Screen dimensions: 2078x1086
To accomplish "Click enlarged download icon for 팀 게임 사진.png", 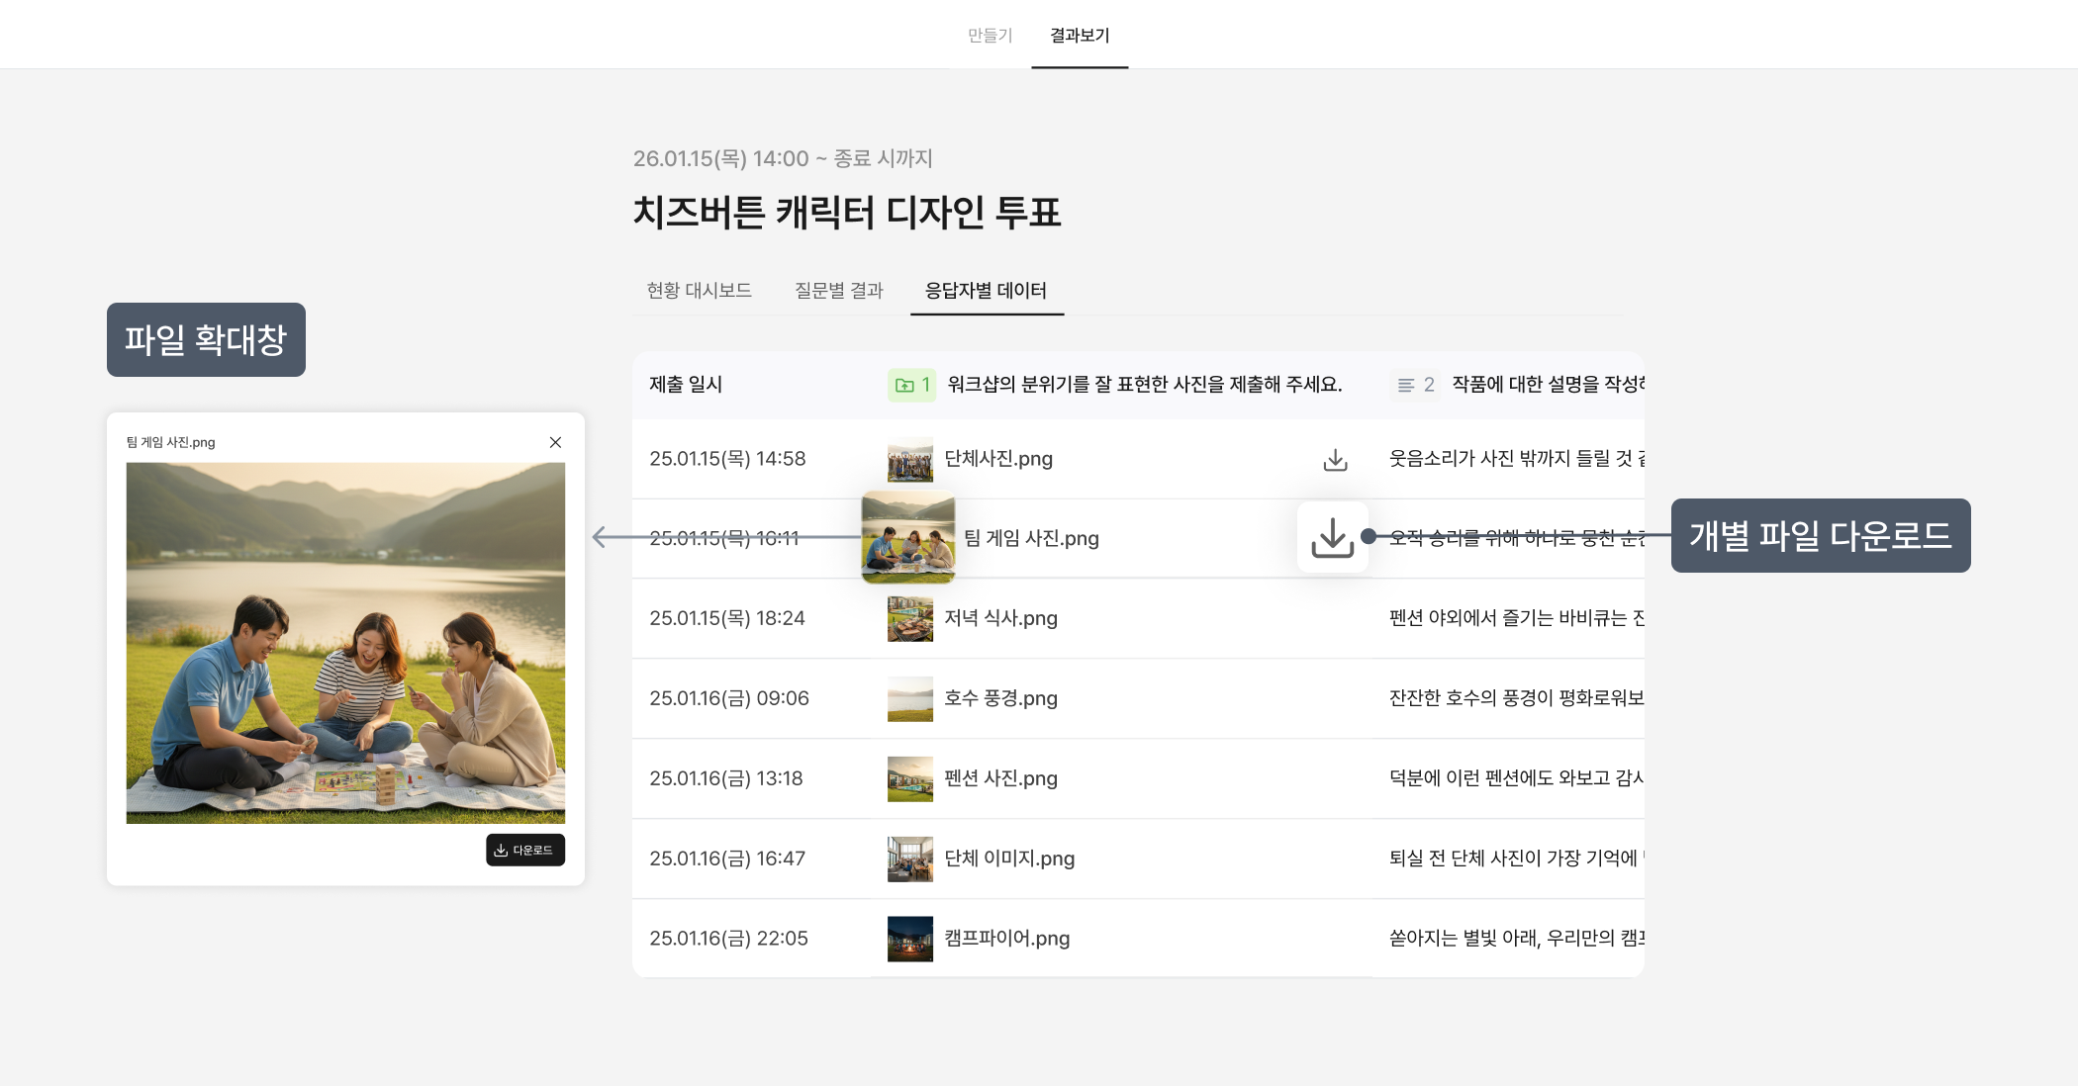I will [1332, 537].
